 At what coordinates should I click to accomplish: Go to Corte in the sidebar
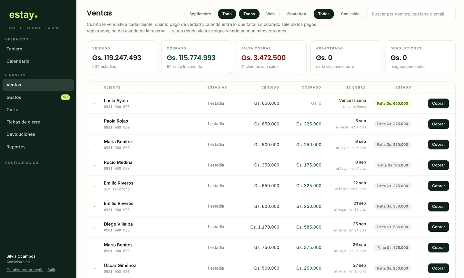tap(38, 110)
